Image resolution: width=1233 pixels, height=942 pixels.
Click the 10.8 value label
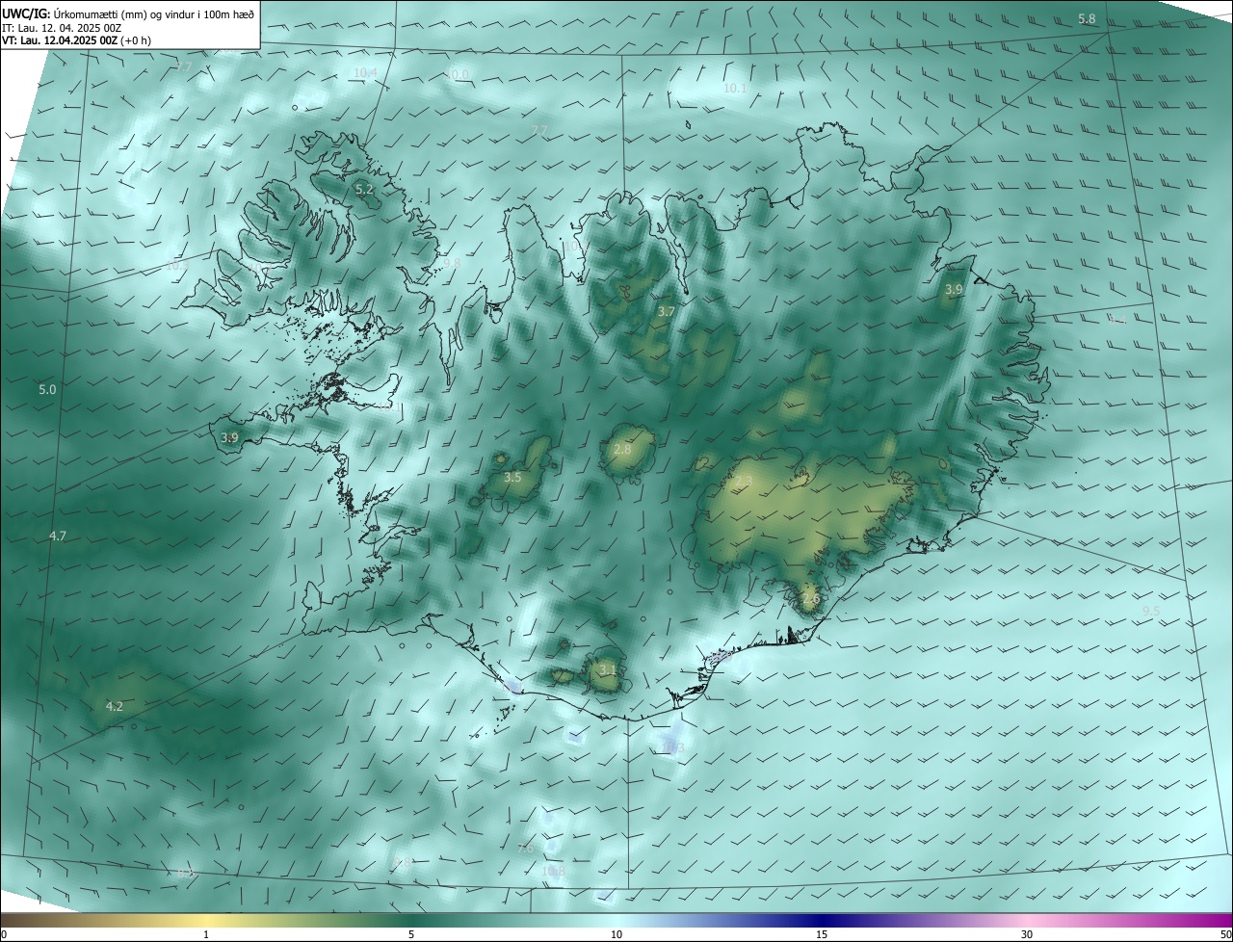coord(554,871)
